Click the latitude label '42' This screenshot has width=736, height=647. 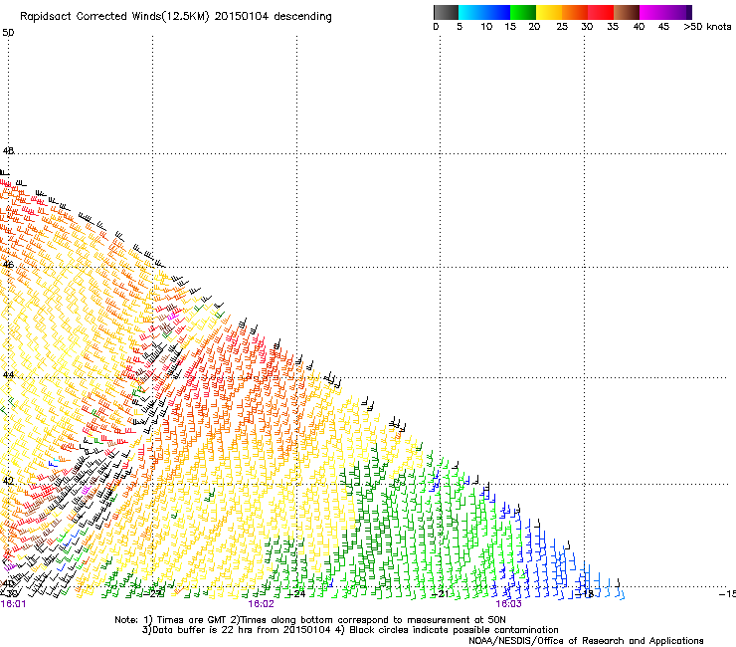(x=8, y=481)
